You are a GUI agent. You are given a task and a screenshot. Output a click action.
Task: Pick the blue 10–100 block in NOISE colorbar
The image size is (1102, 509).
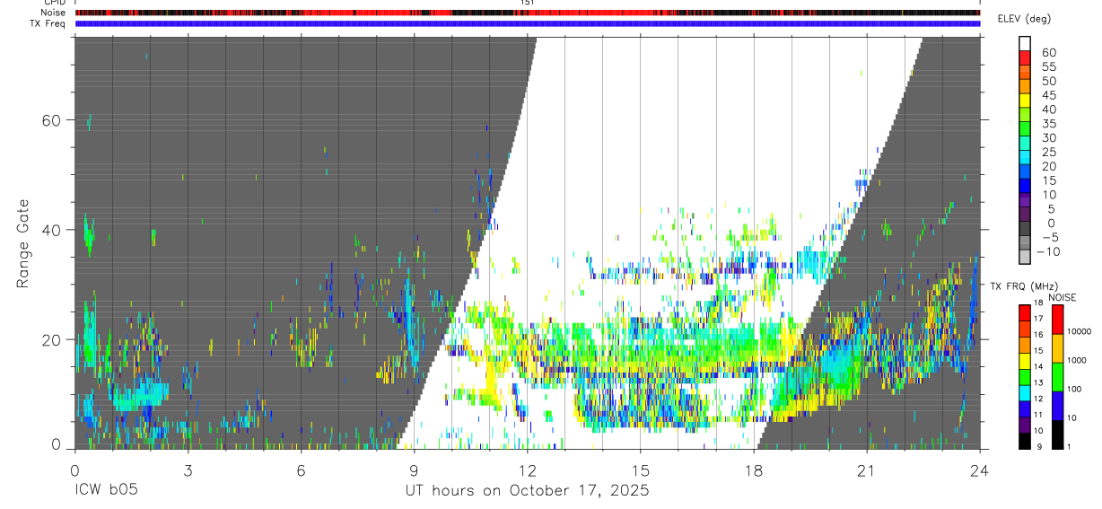[1057, 405]
